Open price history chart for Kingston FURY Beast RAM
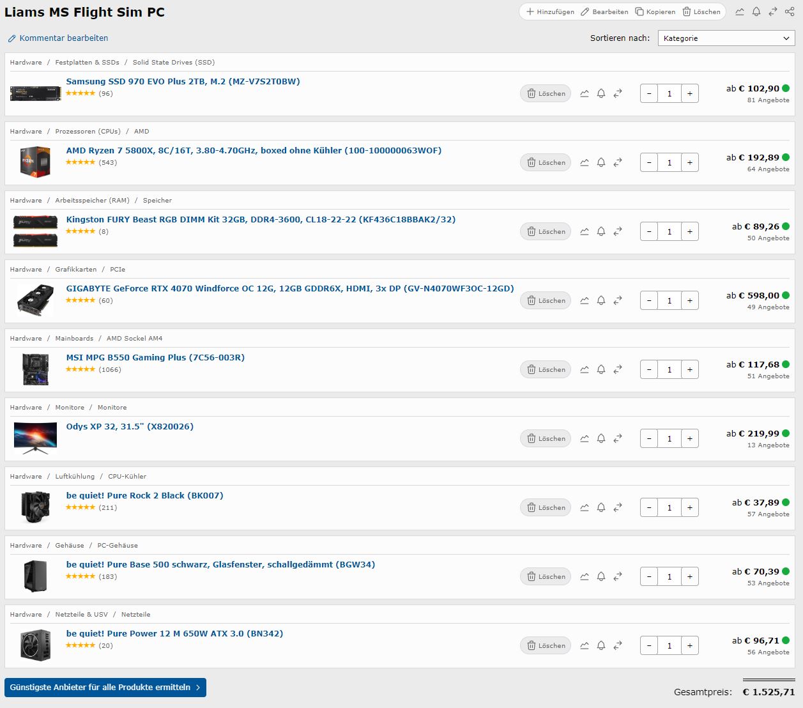The width and height of the screenshot is (803, 708). [585, 231]
